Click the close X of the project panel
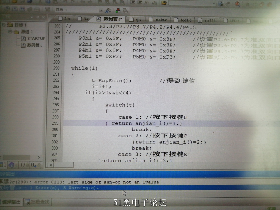 pos(43,17)
